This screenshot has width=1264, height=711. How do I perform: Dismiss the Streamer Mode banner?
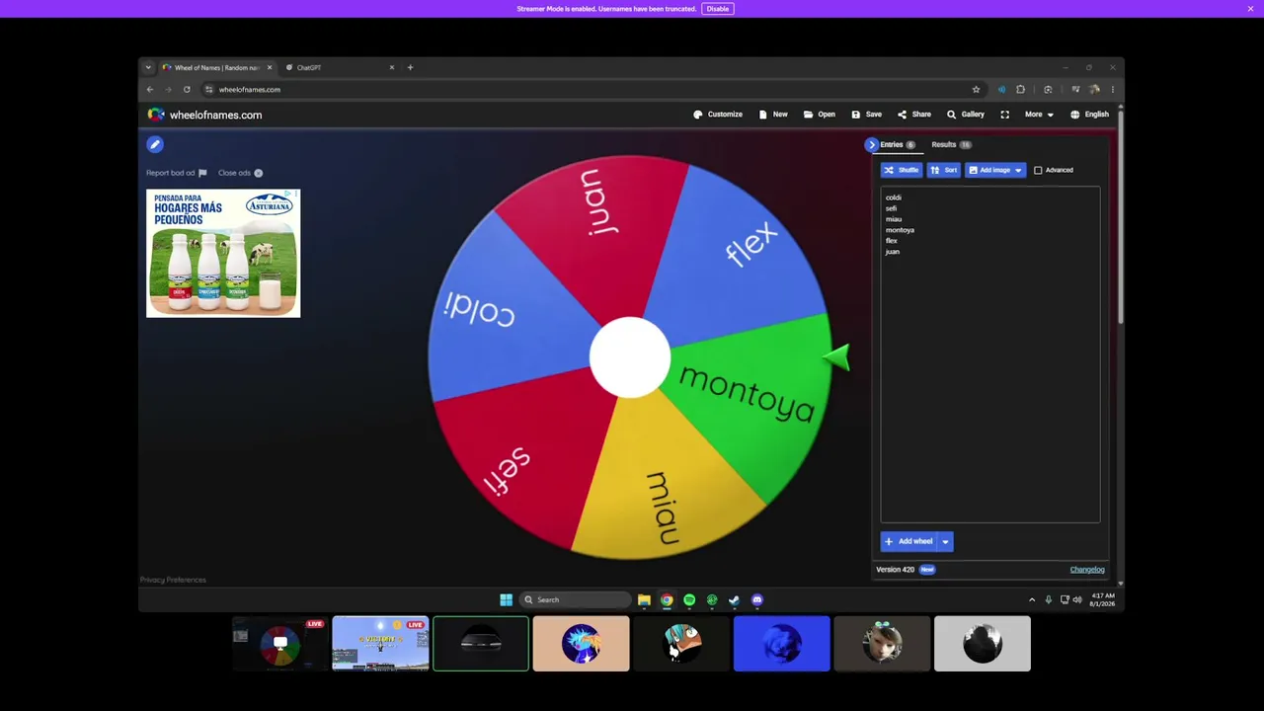(1250, 9)
